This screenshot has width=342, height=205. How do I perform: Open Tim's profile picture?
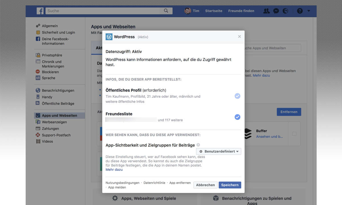tap(188, 11)
